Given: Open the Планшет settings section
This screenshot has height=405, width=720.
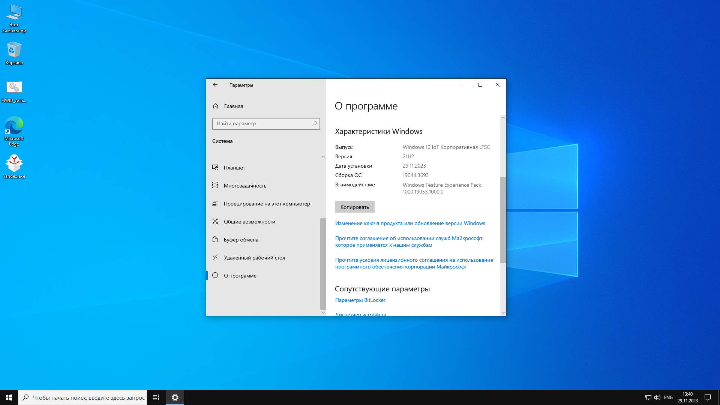Looking at the screenshot, I should pos(234,168).
